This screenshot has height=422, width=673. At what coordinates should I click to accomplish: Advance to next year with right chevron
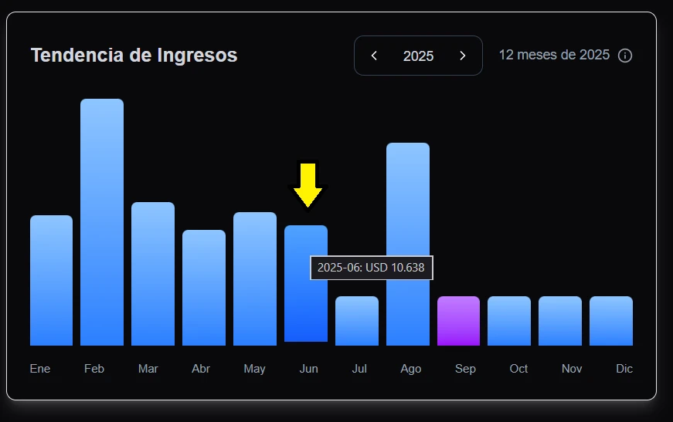463,56
